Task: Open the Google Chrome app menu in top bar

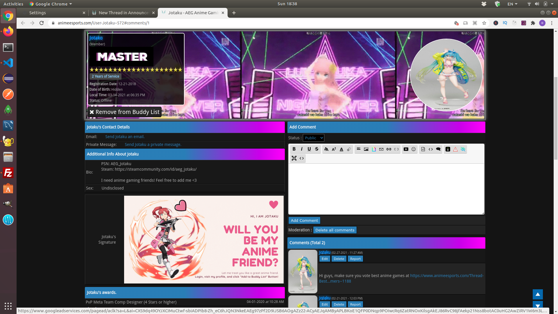Action: (x=51, y=4)
